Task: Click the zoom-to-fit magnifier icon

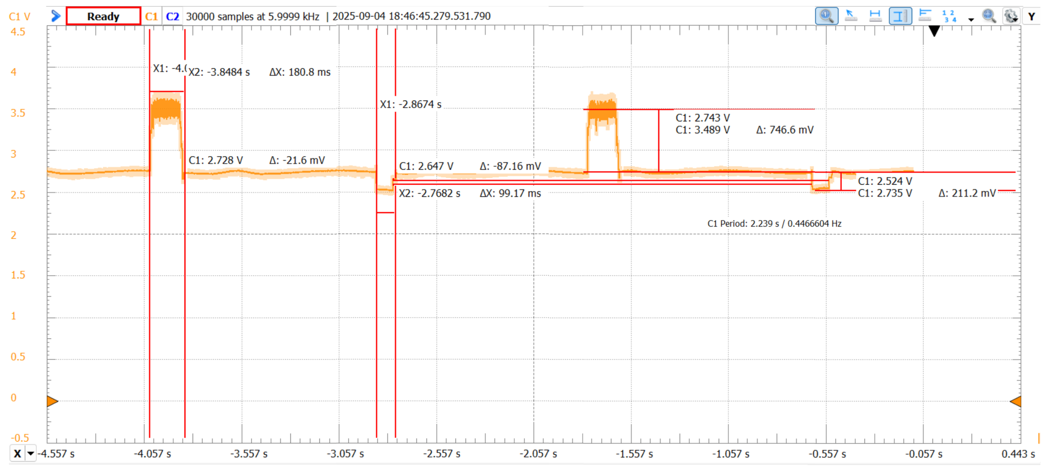Action: (x=989, y=16)
